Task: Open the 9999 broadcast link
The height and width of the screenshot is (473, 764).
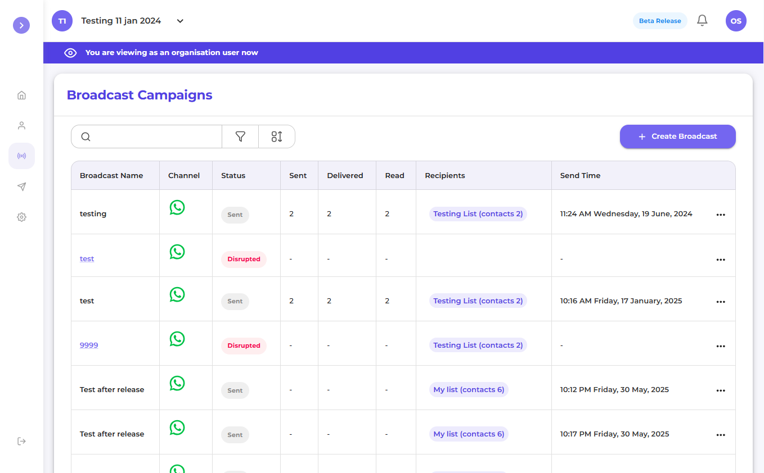Action: 89,345
